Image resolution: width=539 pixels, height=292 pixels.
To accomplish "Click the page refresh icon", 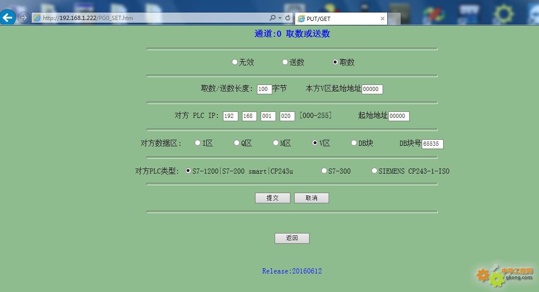I will pos(288,18).
